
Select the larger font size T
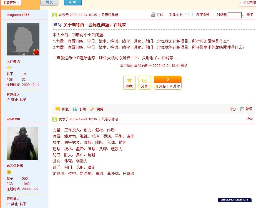(x=192, y=15)
